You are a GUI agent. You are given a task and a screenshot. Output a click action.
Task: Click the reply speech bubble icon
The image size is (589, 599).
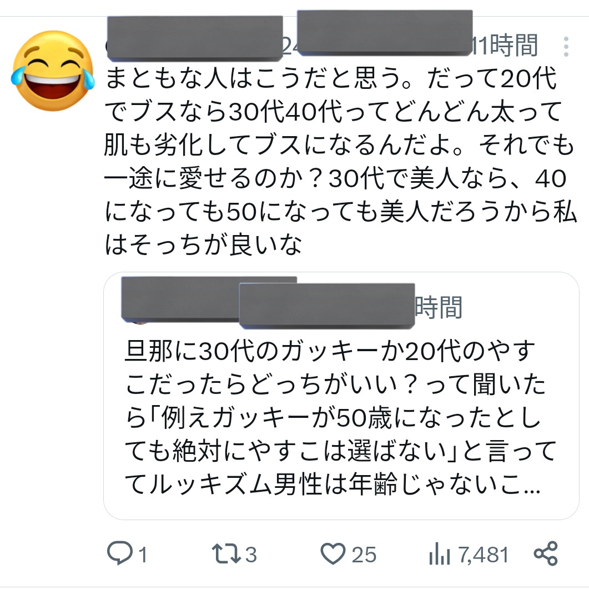(x=120, y=553)
